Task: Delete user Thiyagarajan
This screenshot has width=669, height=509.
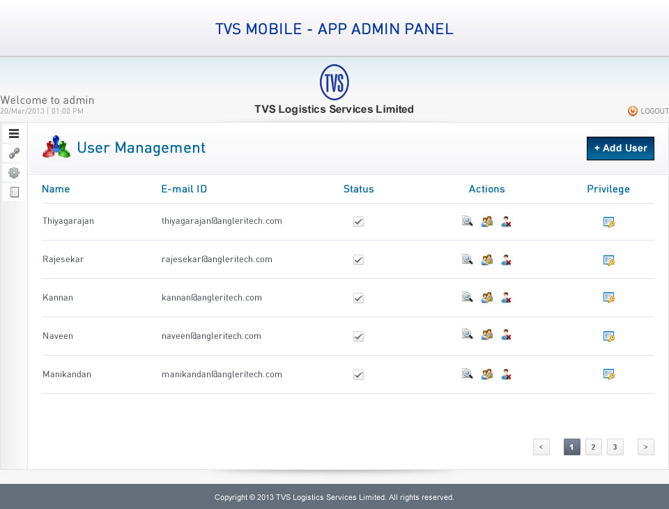Action: 506,222
